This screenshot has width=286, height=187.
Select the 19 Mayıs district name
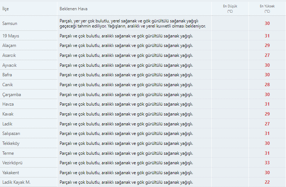[11, 36]
